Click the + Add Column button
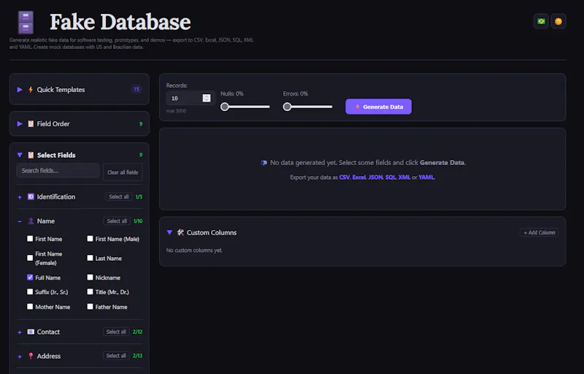Image resolution: width=584 pixels, height=374 pixels. coord(539,232)
